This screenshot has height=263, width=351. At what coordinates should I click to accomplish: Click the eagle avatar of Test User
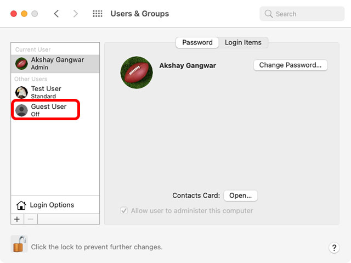(21, 92)
